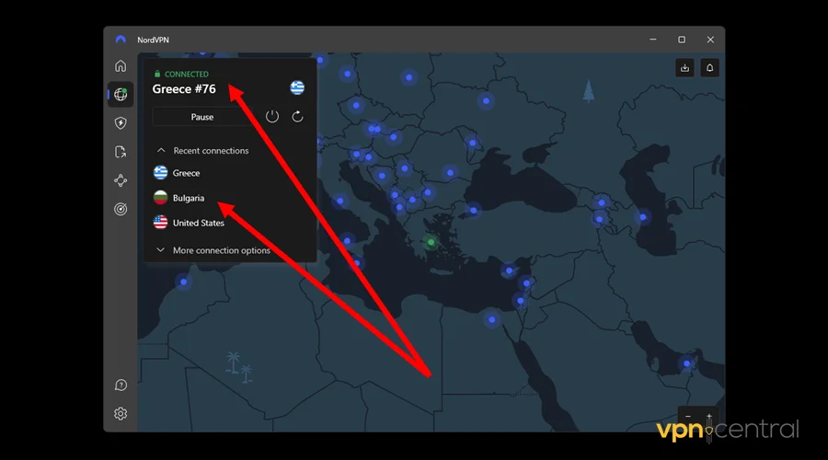Disconnect using the power button
The image size is (828, 460).
click(272, 117)
